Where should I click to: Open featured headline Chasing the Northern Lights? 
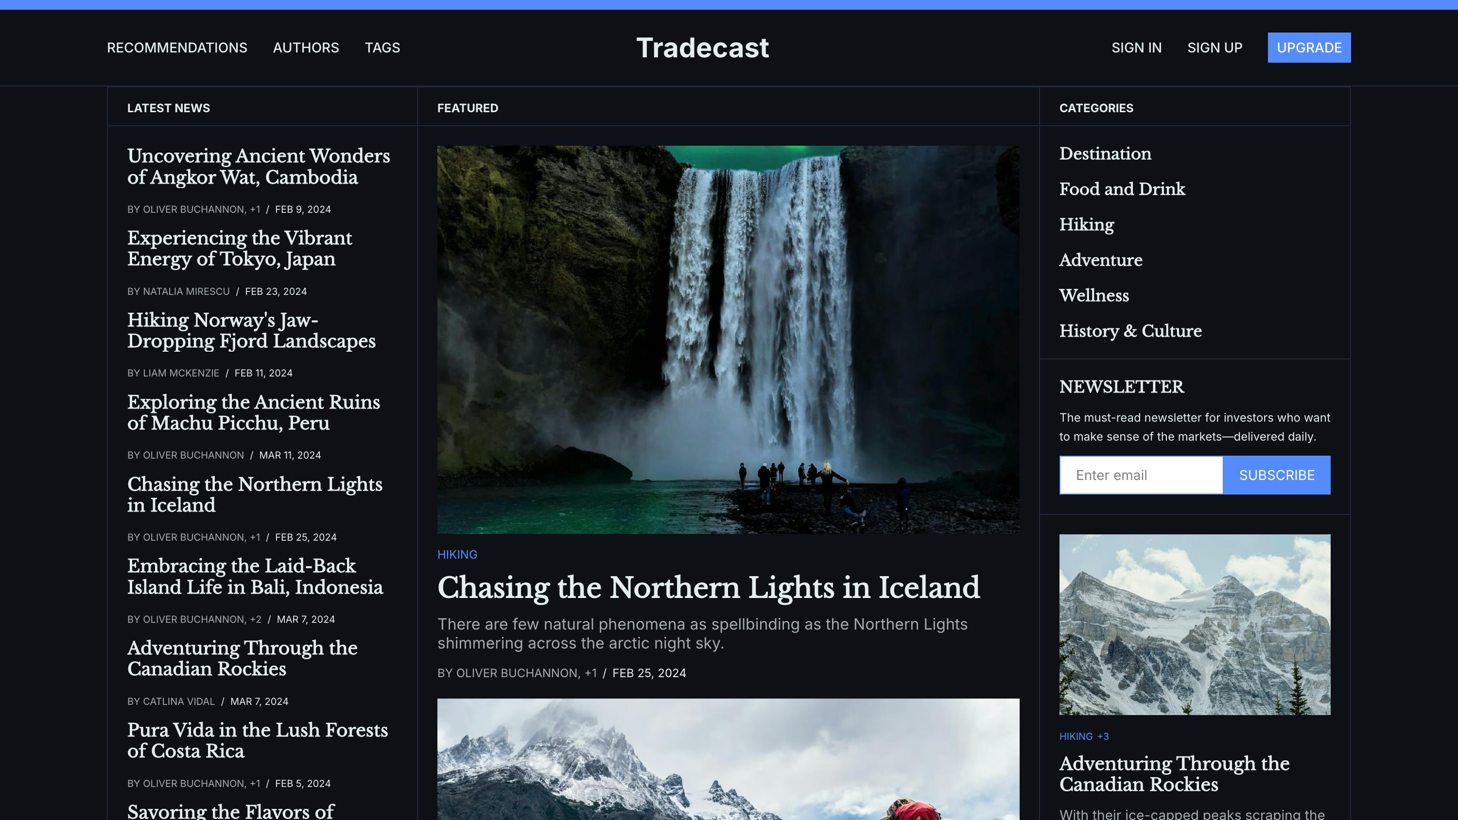pos(708,587)
